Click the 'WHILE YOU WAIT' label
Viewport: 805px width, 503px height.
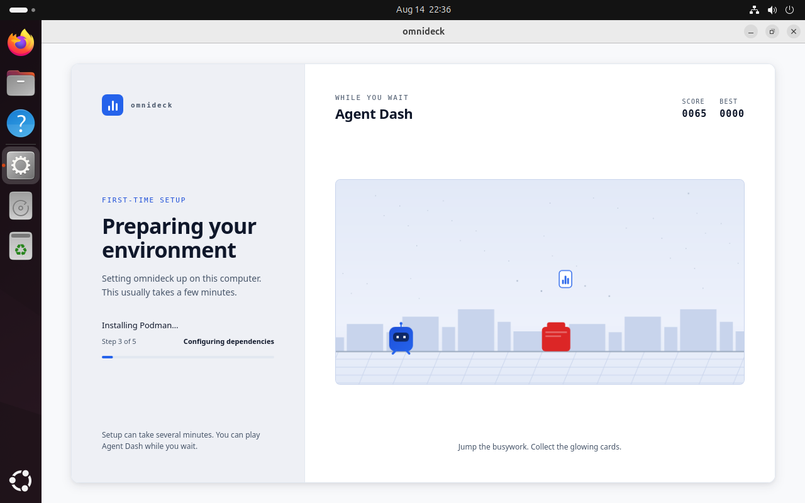pyautogui.click(x=372, y=97)
